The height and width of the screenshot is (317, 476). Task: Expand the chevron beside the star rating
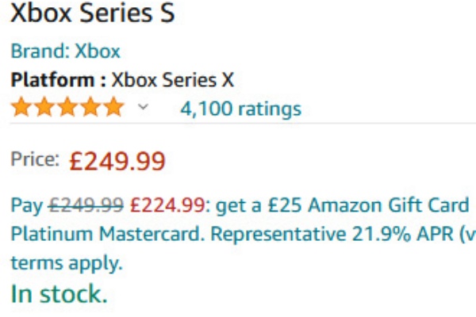(143, 107)
